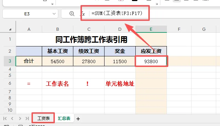Image resolution: width=220 pixels, height=126 pixels.
Task: Click the fx insert function icon
Action: (x=83, y=14)
